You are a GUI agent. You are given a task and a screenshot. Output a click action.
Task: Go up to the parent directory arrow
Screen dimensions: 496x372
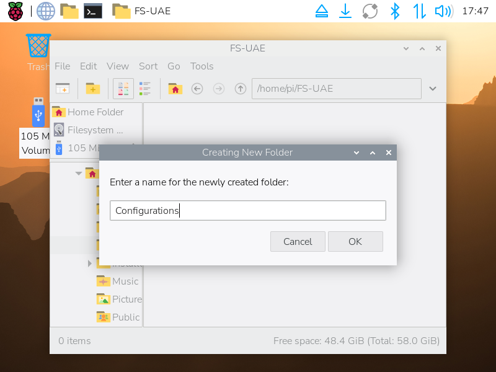(x=241, y=89)
